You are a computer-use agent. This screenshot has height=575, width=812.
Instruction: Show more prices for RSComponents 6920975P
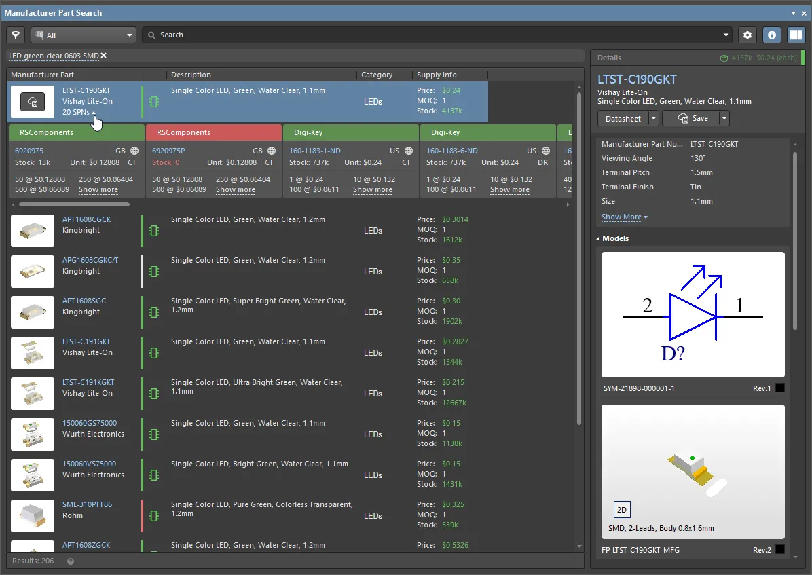coord(236,190)
